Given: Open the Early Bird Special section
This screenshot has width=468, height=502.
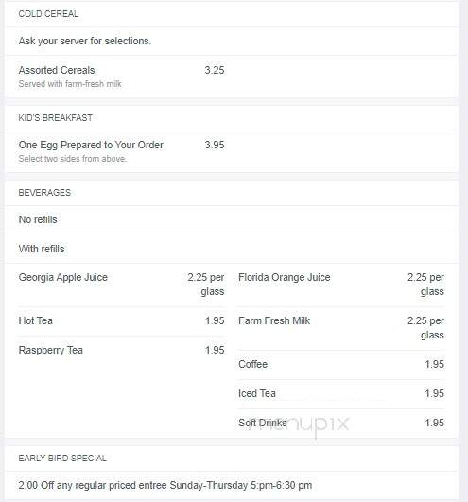Looking at the screenshot, I should pos(62,459).
